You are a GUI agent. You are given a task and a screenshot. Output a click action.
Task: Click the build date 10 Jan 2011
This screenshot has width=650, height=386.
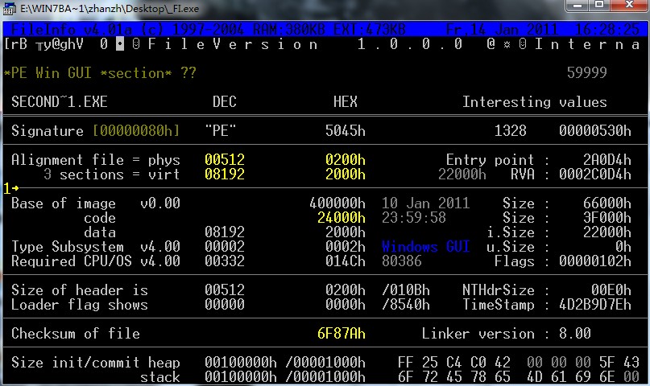[x=426, y=203]
